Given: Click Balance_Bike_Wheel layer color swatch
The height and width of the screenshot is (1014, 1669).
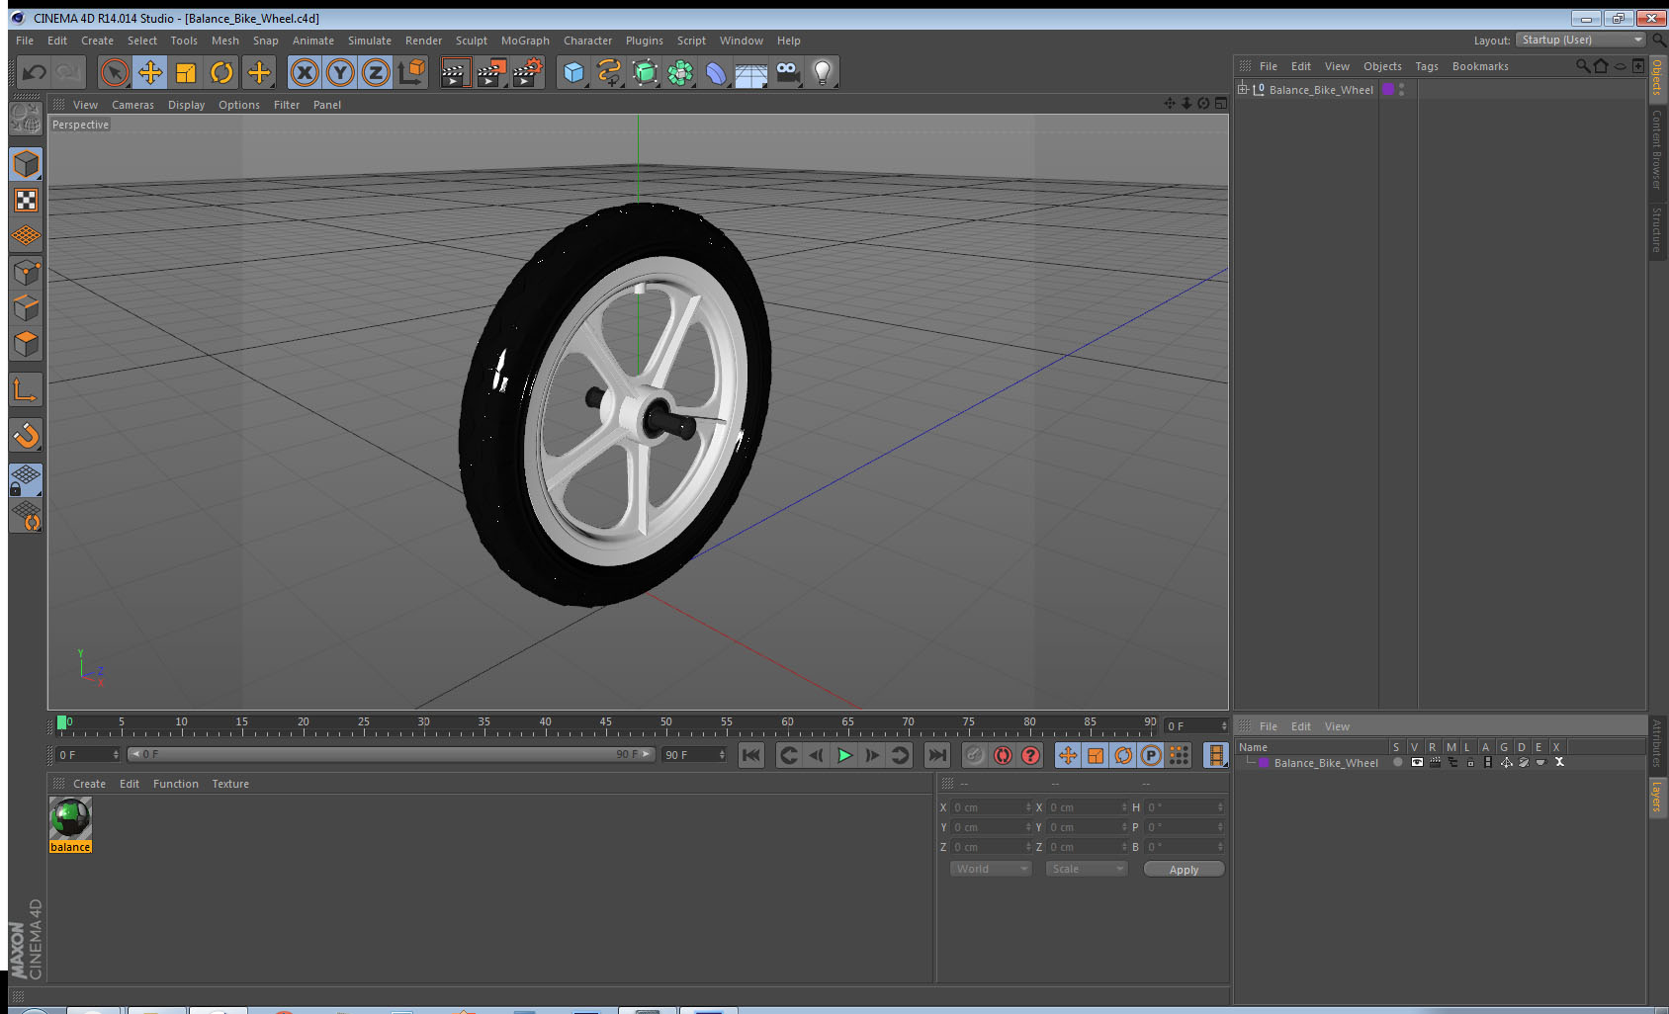Looking at the screenshot, I should [1264, 763].
